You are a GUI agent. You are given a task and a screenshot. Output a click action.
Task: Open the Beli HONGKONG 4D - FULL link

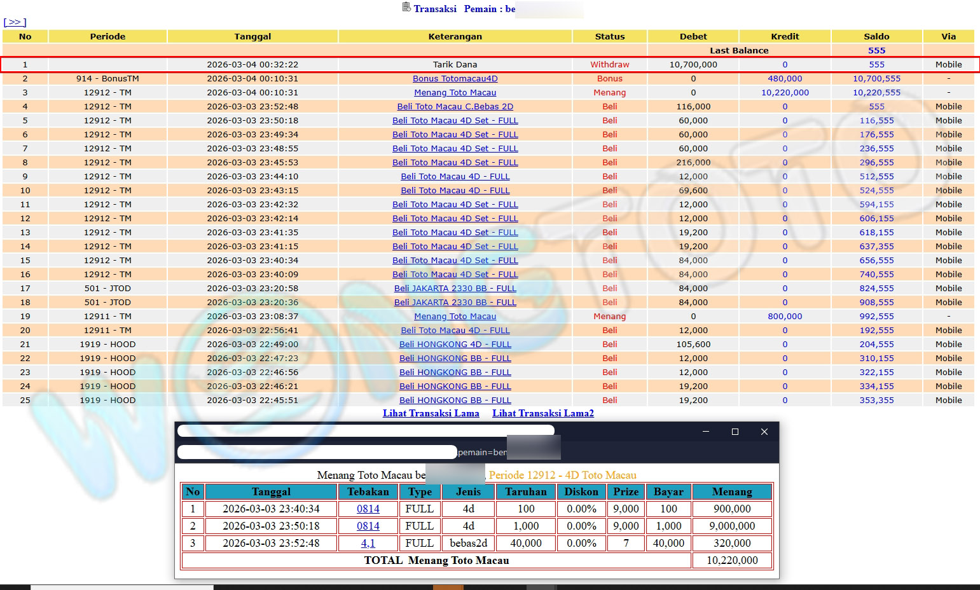coord(455,345)
